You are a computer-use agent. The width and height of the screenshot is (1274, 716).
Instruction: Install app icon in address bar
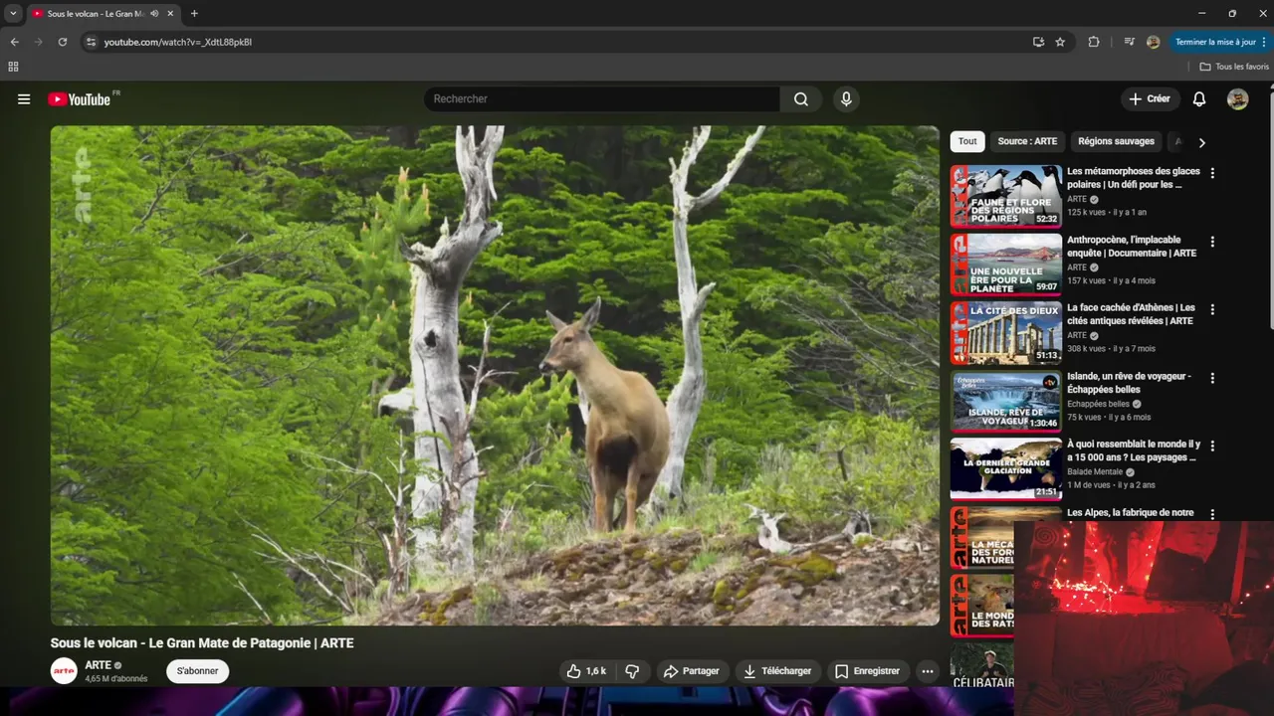[1038, 42]
